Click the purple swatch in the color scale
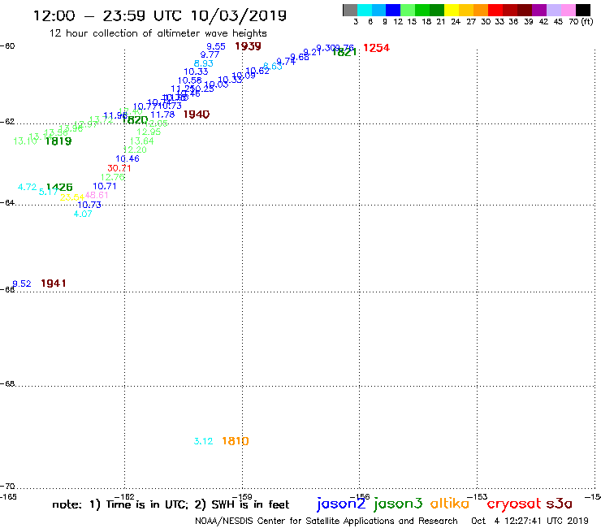601x528 pixels. [x=539, y=10]
